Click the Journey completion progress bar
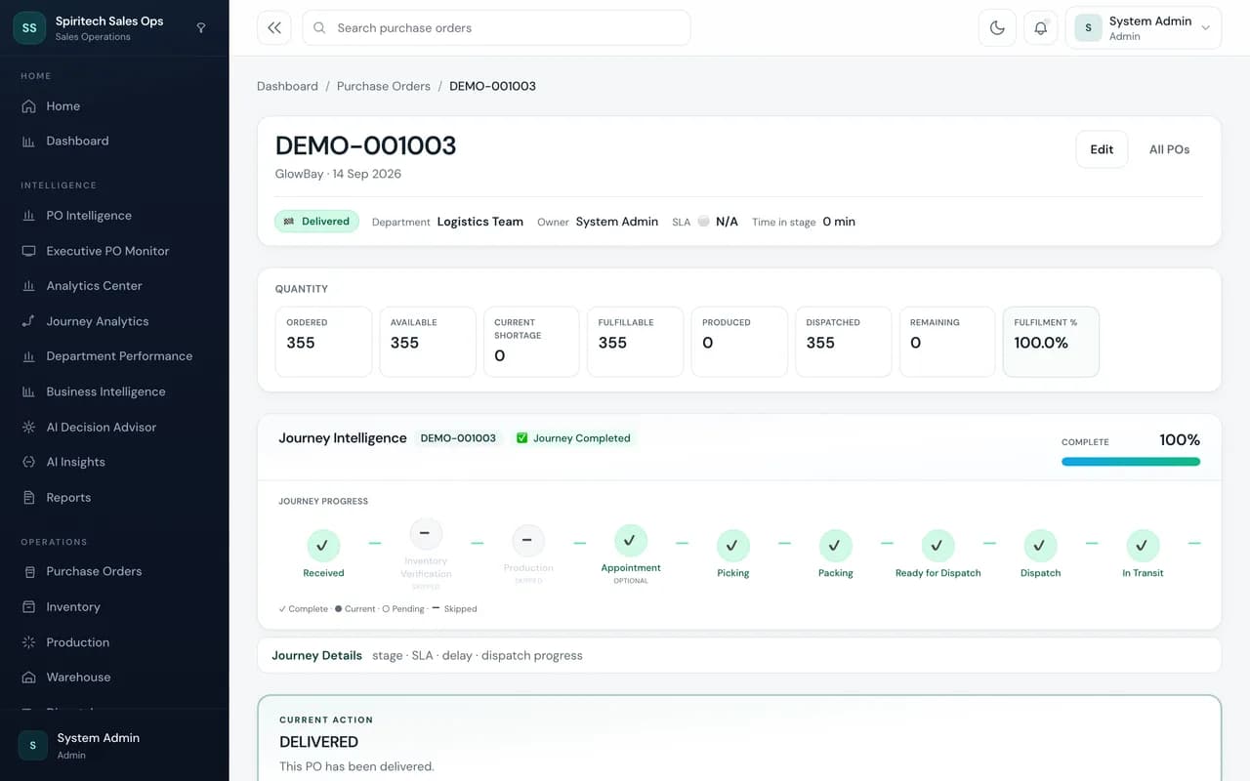Screen dimensions: 1250x781 point(1131,462)
